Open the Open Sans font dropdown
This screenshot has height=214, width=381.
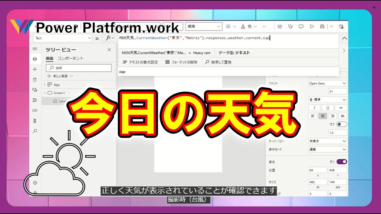(x=328, y=83)
